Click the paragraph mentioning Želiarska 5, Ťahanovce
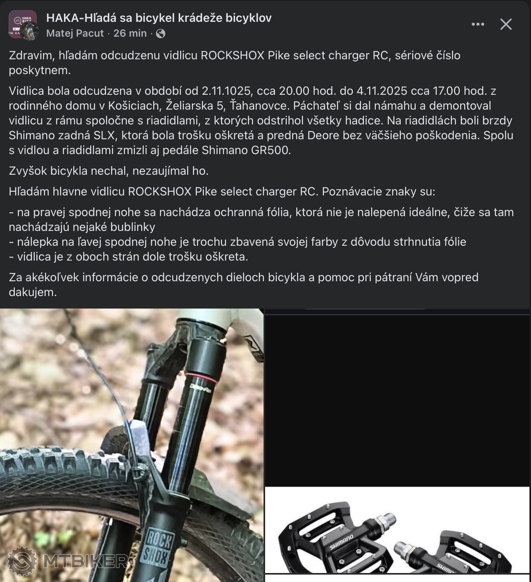 point(261,121)
